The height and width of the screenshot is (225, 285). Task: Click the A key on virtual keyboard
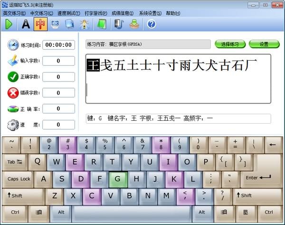tap(43, 180)
